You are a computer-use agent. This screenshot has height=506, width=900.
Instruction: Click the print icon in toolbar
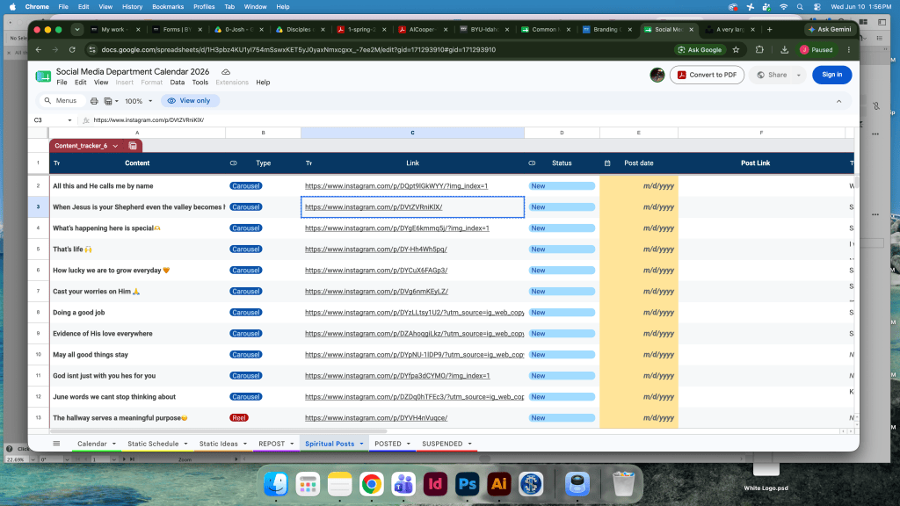pyautogui.click(x=94, y=101)
